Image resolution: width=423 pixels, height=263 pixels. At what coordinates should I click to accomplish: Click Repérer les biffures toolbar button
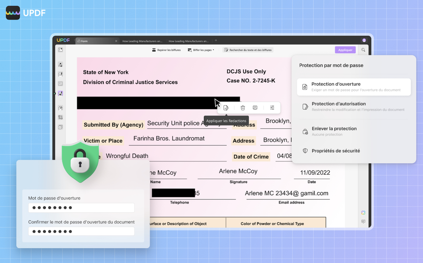(166, 50)
